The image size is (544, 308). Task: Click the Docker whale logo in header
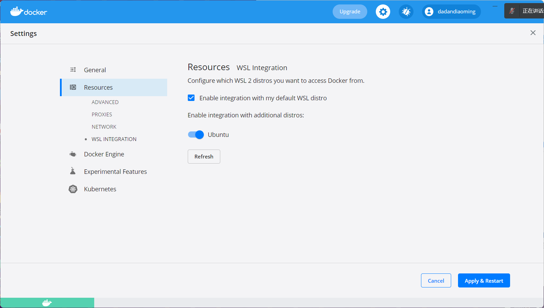click(x=28, y=12)
